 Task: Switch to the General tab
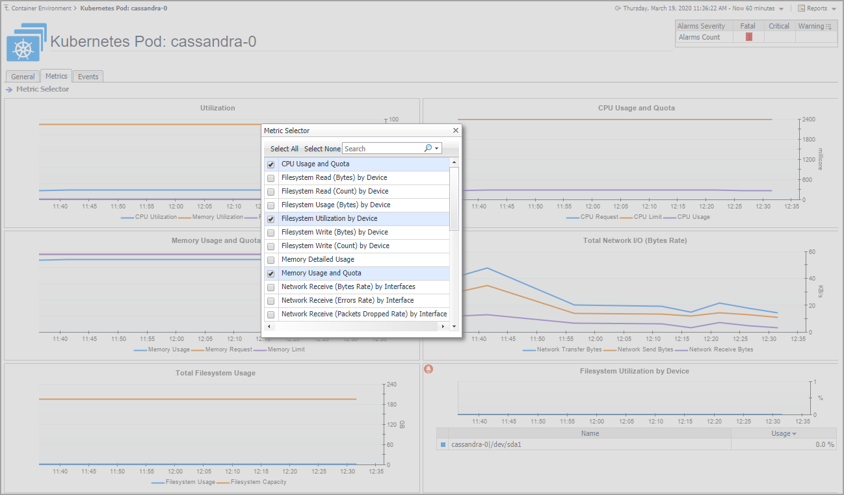point(23,77)
